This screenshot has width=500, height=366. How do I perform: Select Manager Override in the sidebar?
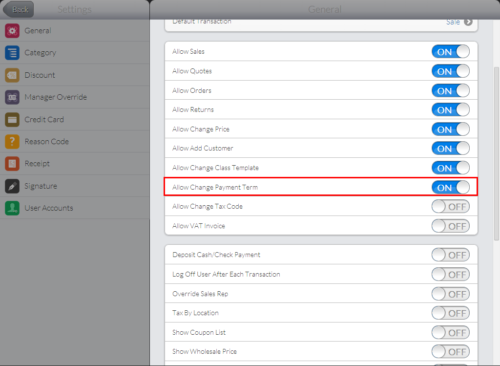click(x=75, y=97)
